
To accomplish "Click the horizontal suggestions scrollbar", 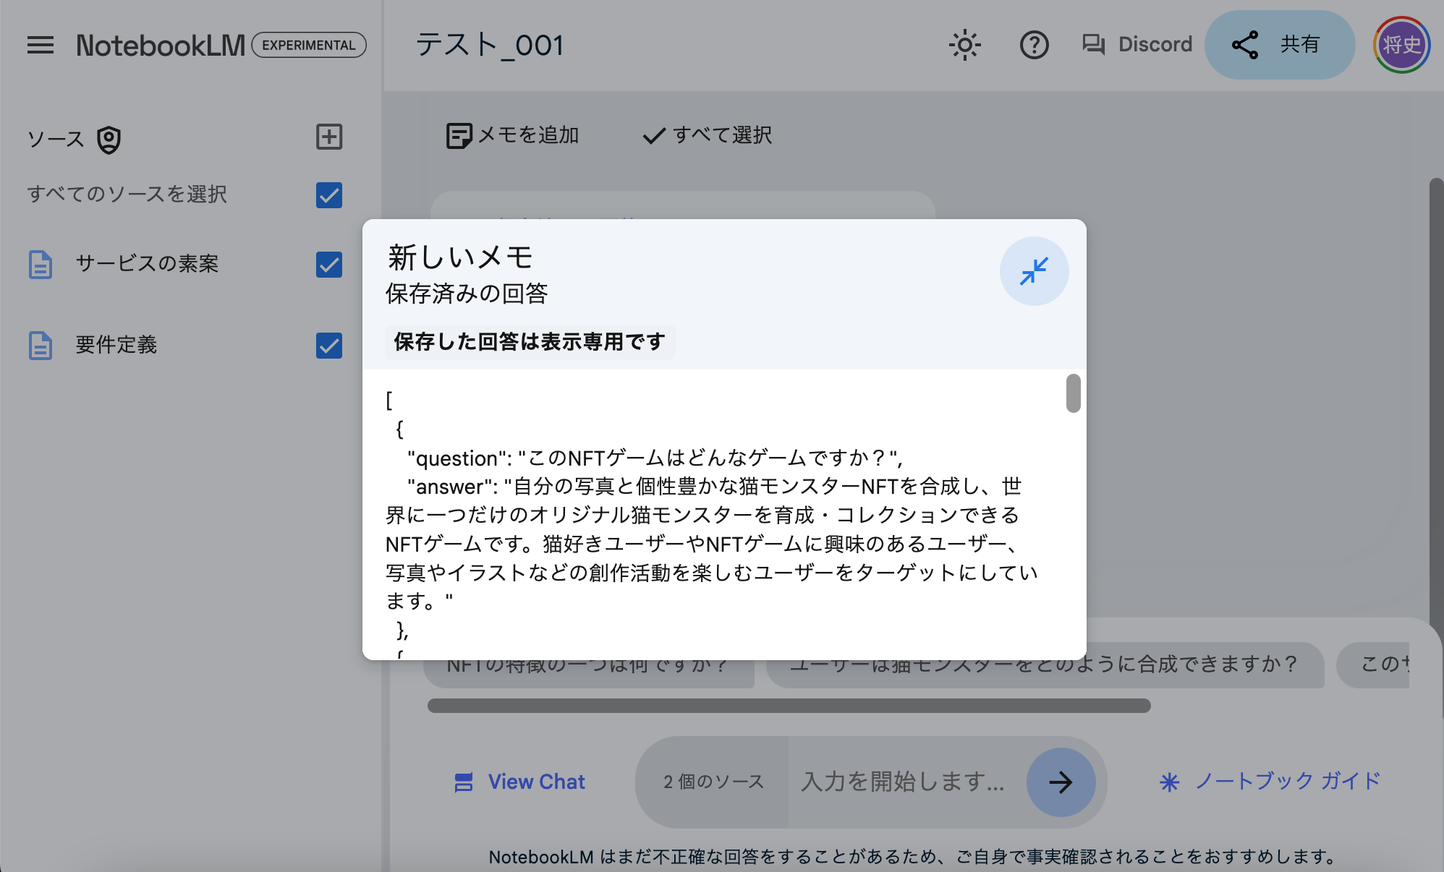I will tap(789, 706).
